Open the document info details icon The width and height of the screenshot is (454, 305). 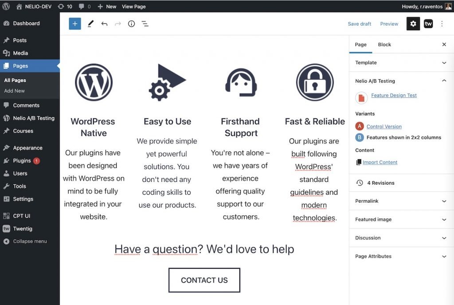[131, 24]
